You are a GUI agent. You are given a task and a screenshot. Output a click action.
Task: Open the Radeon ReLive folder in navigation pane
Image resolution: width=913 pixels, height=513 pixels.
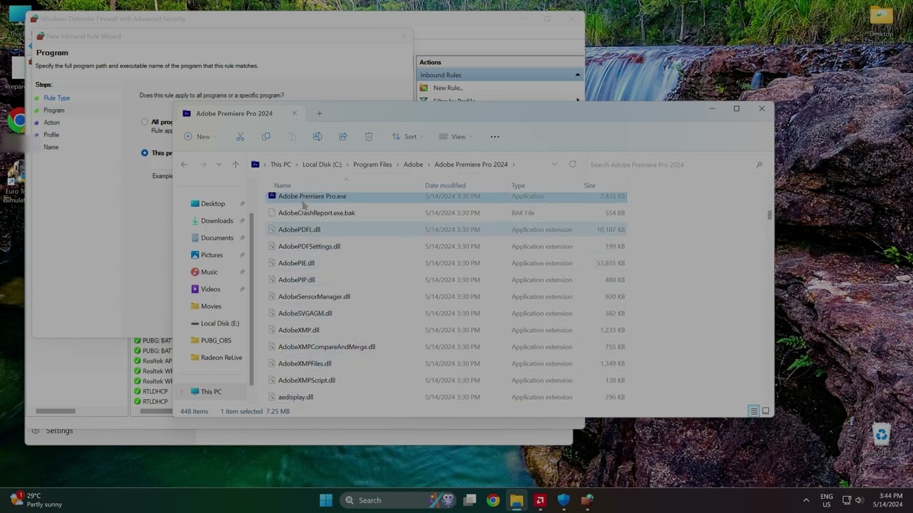221,358
